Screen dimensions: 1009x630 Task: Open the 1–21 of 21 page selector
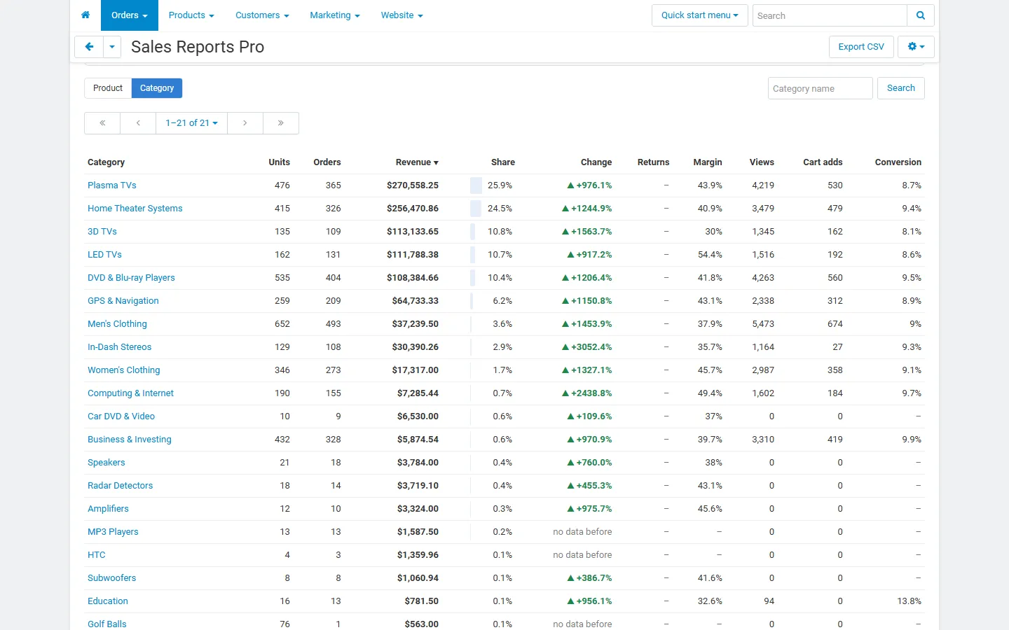click(x=191, y=123)
